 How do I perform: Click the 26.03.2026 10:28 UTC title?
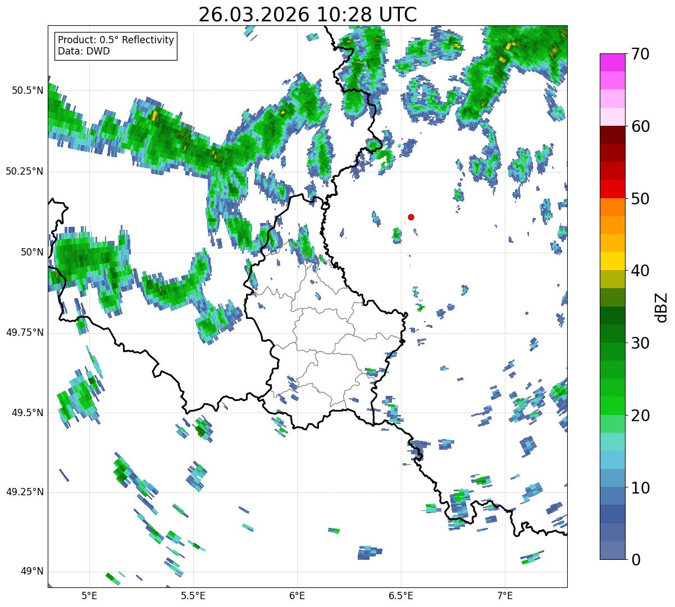click(308, 14)
